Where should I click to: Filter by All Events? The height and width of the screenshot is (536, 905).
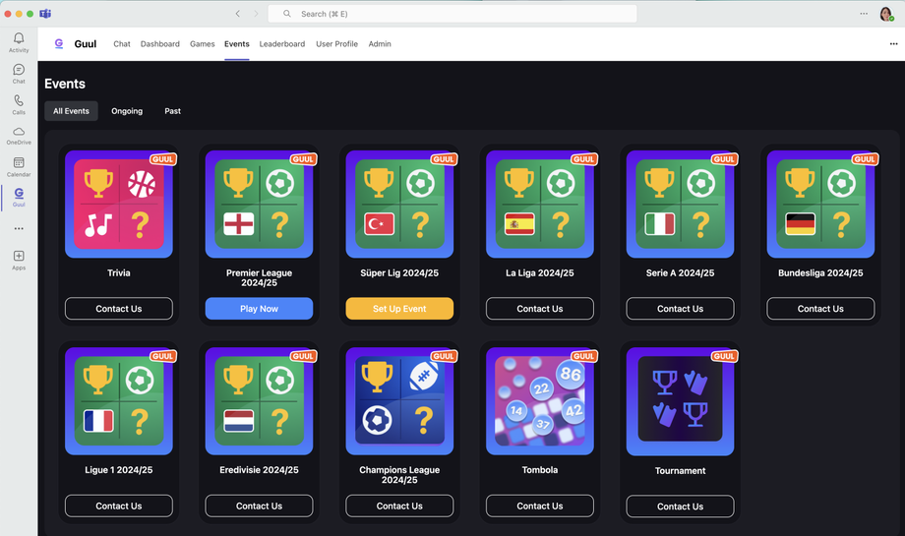tap(71, 111)
